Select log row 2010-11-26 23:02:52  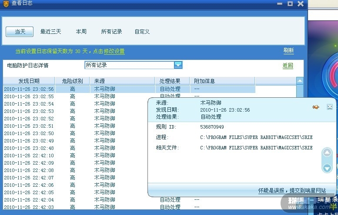(75, 119)
